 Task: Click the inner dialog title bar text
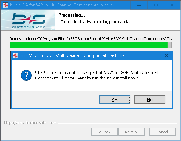[x=72, y=56]
